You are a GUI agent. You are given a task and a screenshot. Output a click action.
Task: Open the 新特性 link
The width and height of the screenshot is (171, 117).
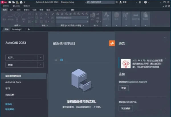[x=9, y=104]
